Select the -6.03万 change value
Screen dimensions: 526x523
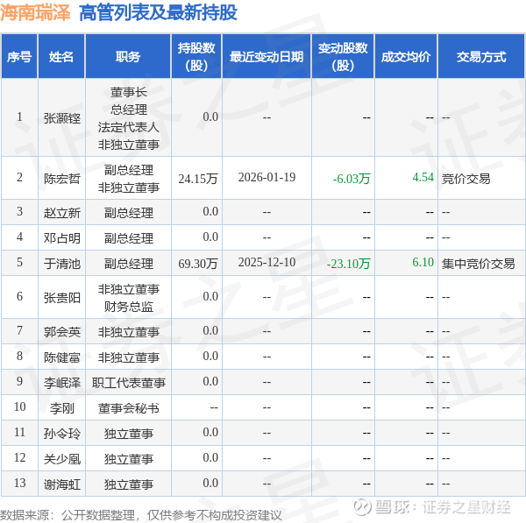click(x=352, y=179)
